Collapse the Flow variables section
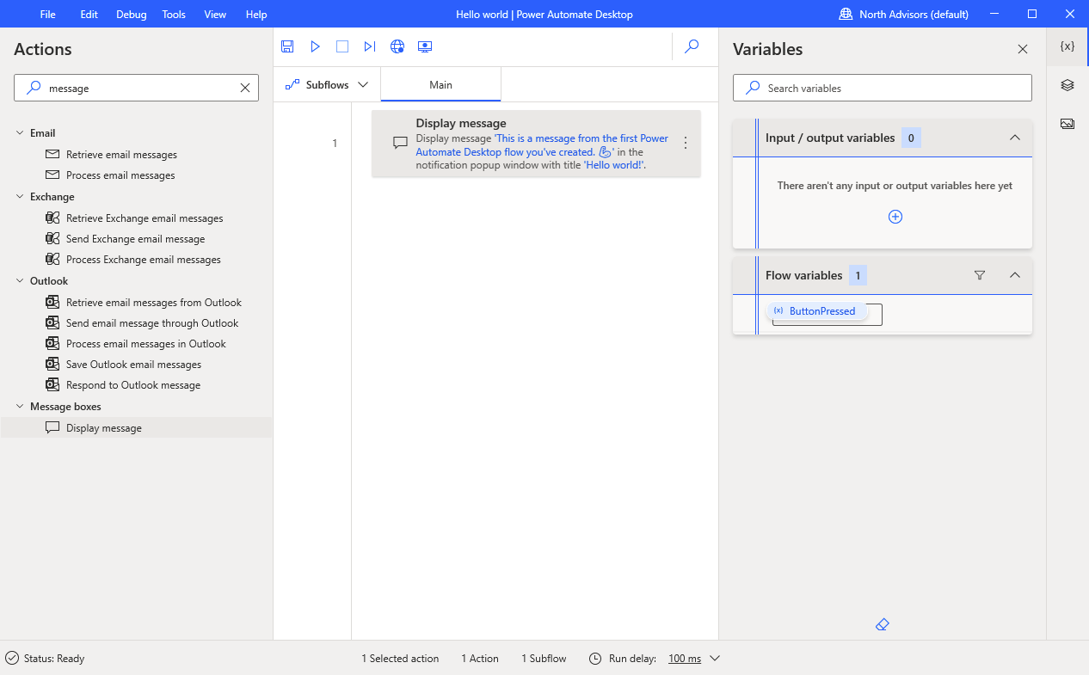 tap(1015, 275)
